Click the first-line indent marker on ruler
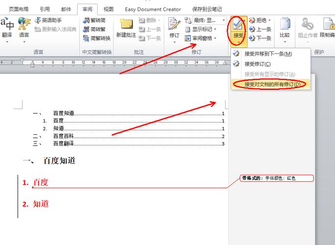This screenshot has height=245, width=335. (22, 61)
